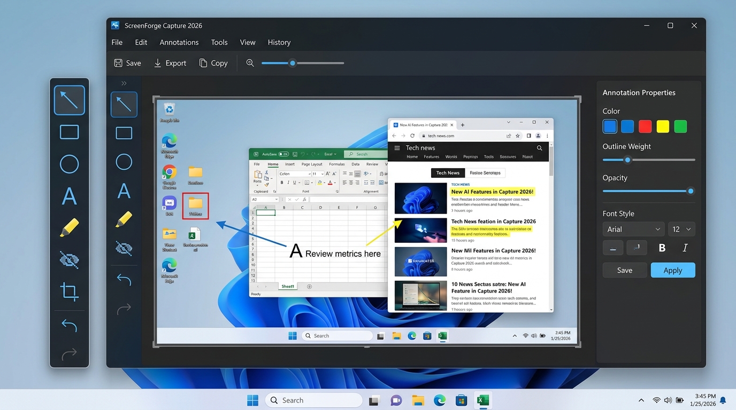Click the zoom magnifier icon in the toolbar

pos(250,63)
